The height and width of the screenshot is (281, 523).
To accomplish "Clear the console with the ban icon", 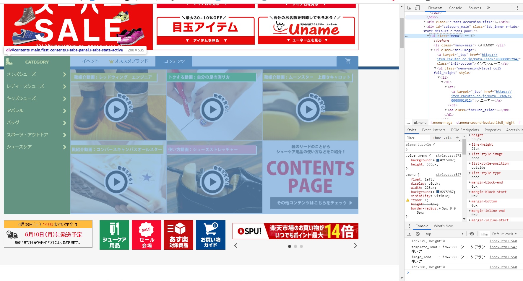I will (x=418, y=234).
